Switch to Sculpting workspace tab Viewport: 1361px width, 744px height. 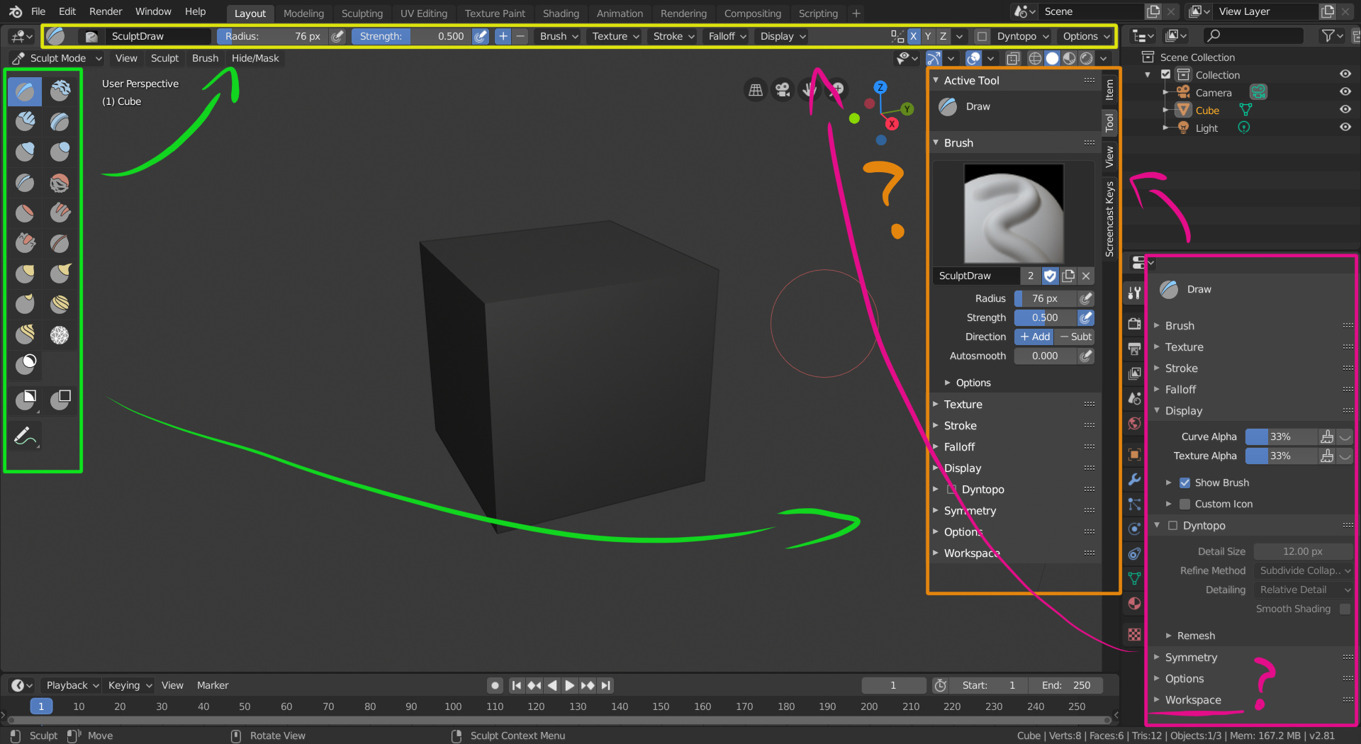tap(362, 13)
